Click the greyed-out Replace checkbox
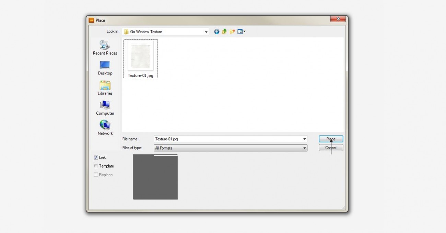The width and height of the screenshot is (446, 233). tap(96, 175)
